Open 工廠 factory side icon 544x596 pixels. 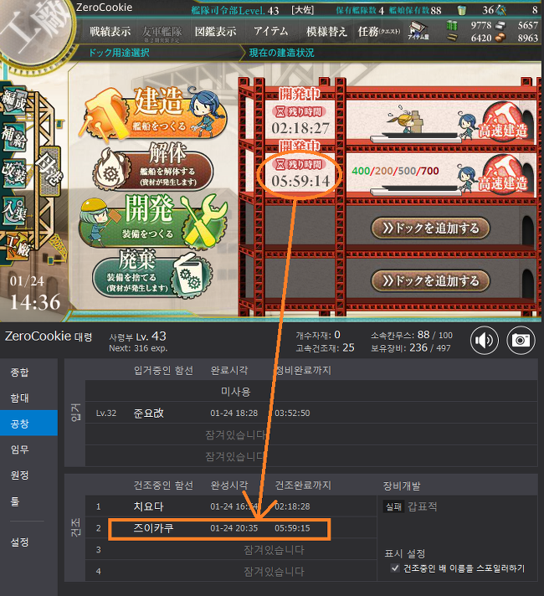point(18,245)
